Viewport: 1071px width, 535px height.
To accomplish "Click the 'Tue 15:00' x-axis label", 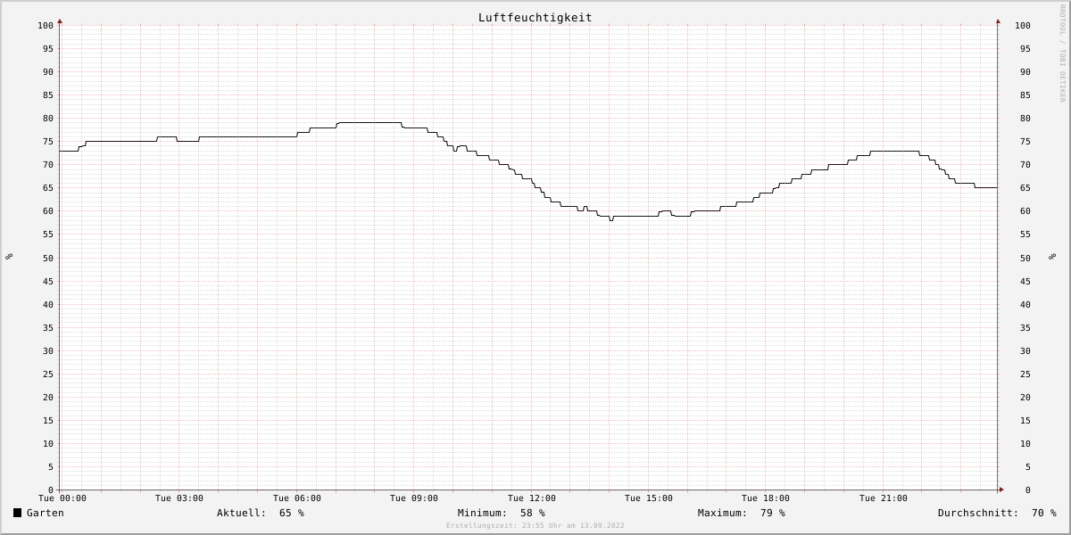I will point(649,498).
